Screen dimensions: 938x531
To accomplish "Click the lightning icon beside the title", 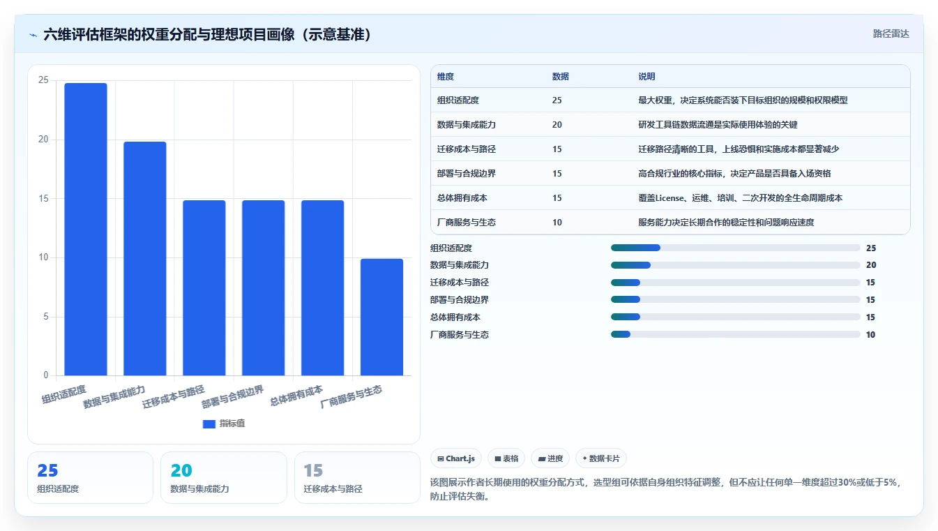I will click(33, 34).
